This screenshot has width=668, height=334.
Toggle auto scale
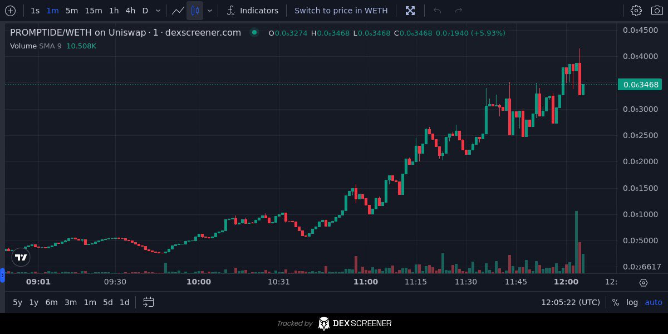654,302
